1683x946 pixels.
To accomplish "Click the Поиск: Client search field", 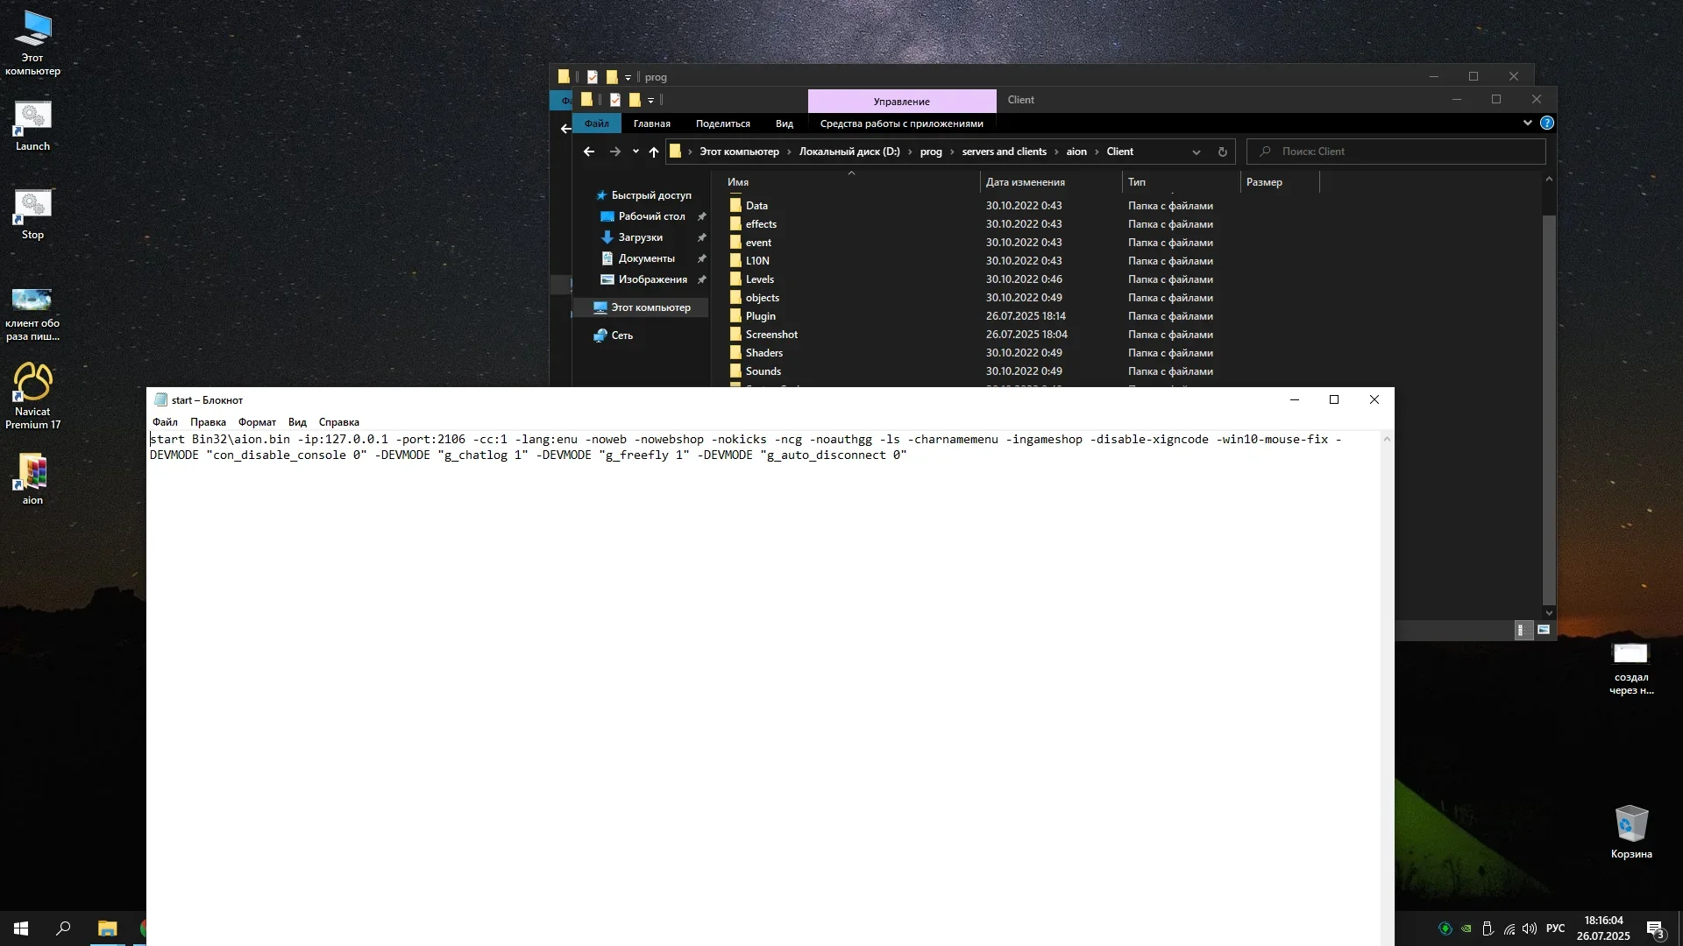I will click(1395, 152).
